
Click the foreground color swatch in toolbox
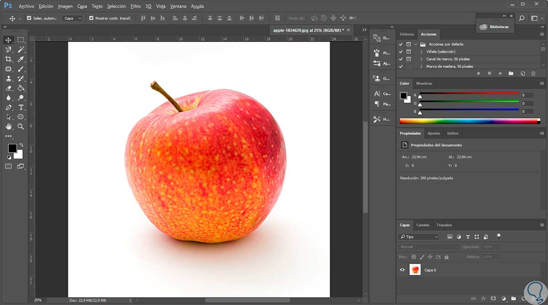12,148
